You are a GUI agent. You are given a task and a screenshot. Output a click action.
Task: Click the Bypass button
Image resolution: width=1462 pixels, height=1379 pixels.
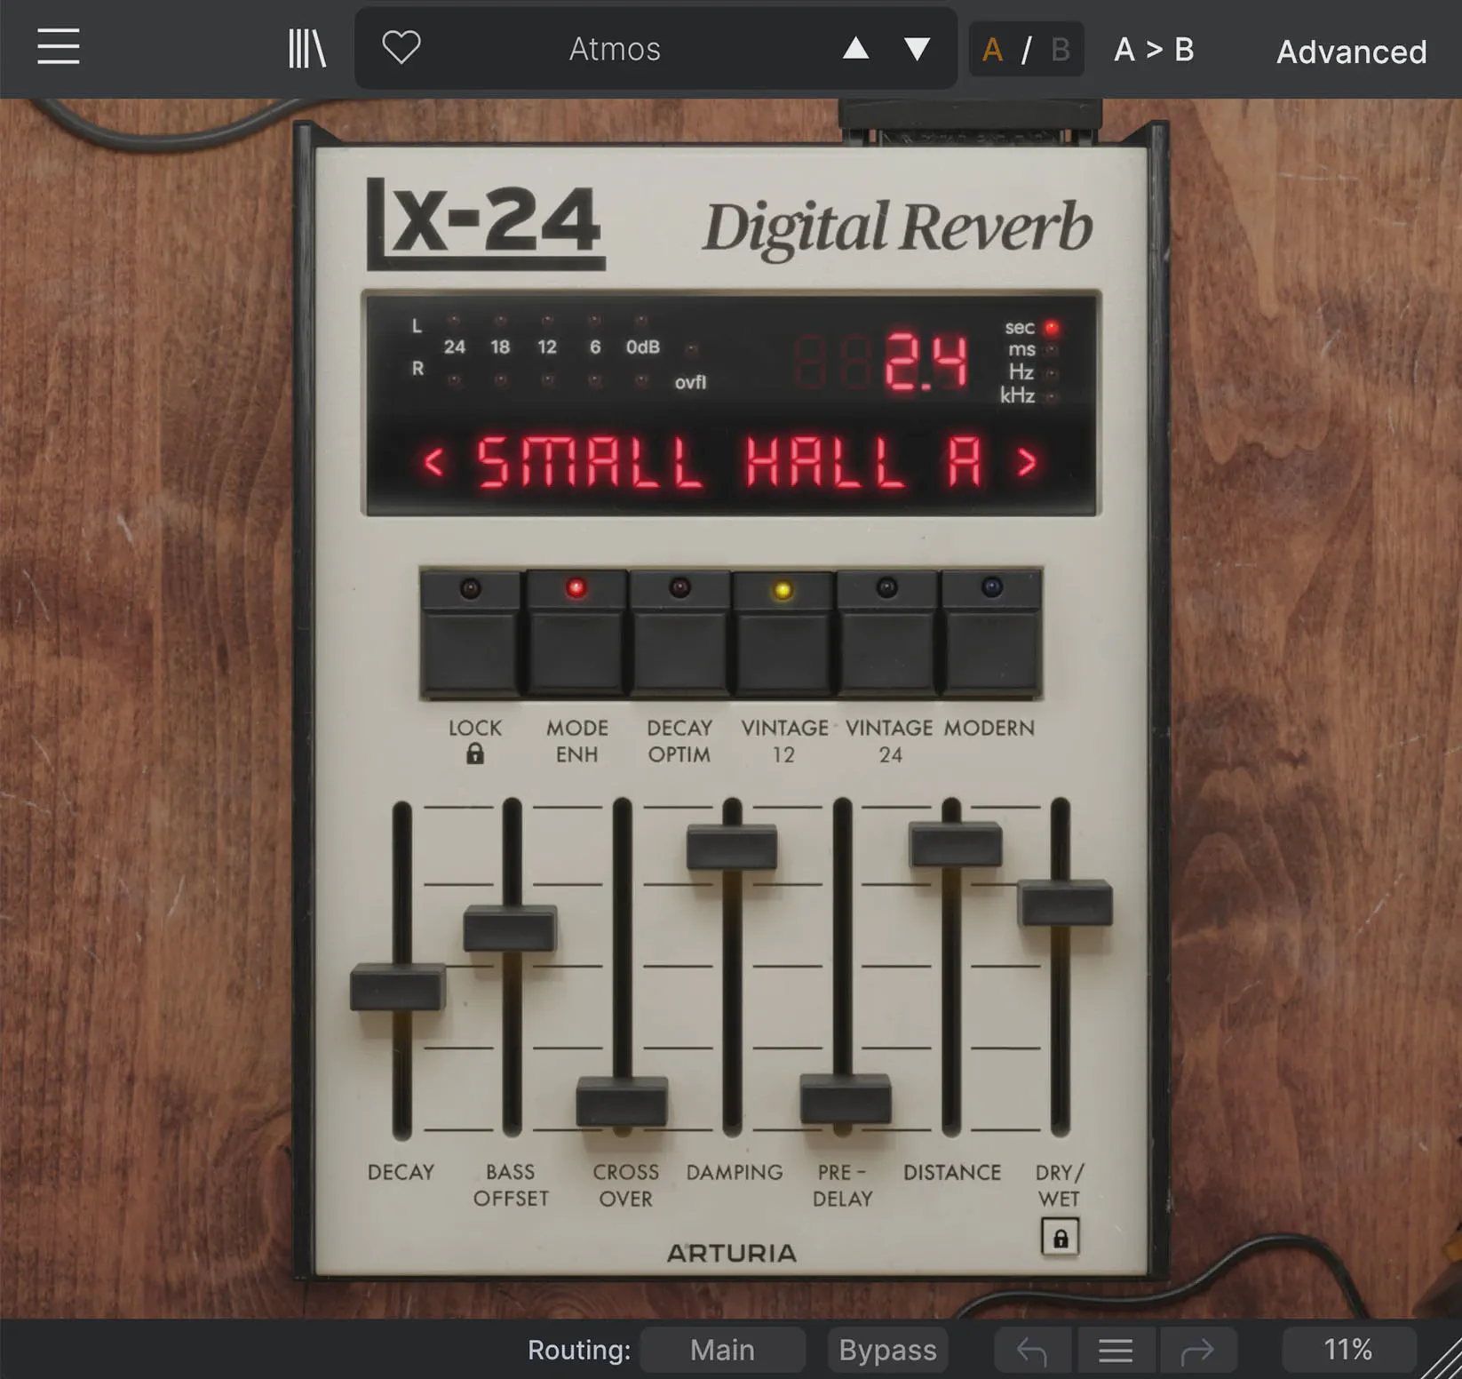click(x=887, y=1351)
